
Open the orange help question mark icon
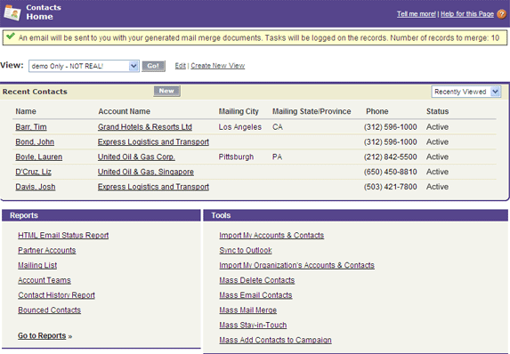[x=501, y=14]
